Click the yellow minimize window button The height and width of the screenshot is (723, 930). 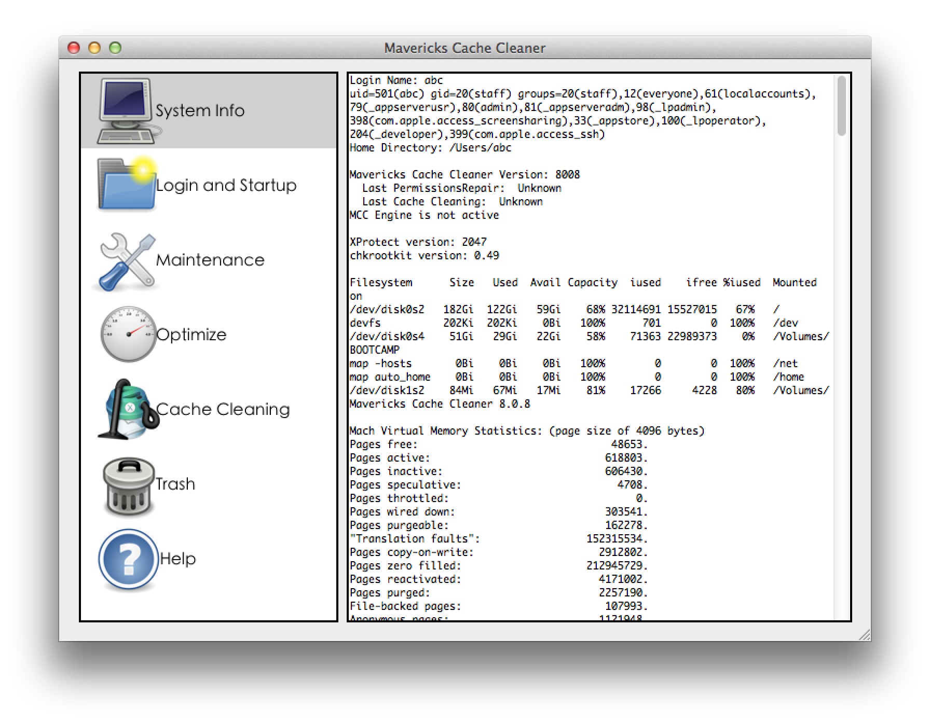[x=94, y=48]
